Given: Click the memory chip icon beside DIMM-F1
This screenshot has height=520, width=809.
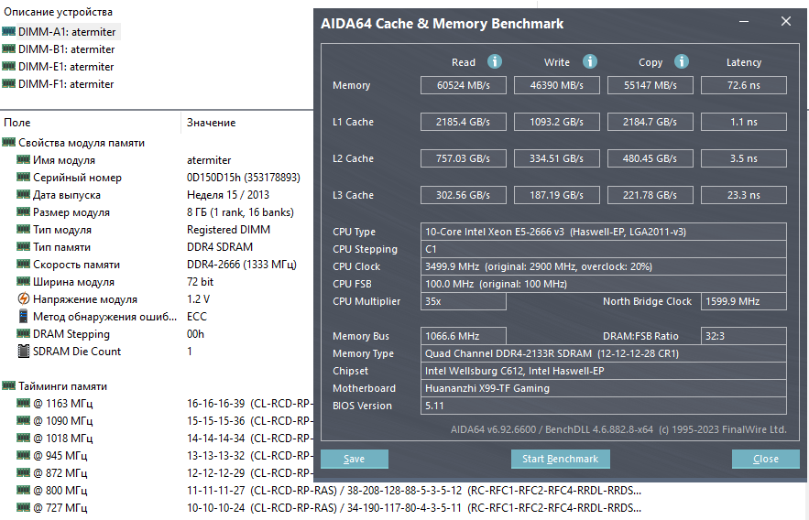Looking at the screenshot, I should (9, 83).
